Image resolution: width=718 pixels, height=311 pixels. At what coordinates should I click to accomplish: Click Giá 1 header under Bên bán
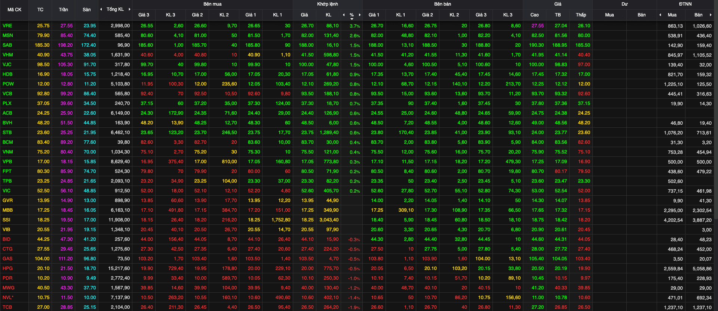374,15
